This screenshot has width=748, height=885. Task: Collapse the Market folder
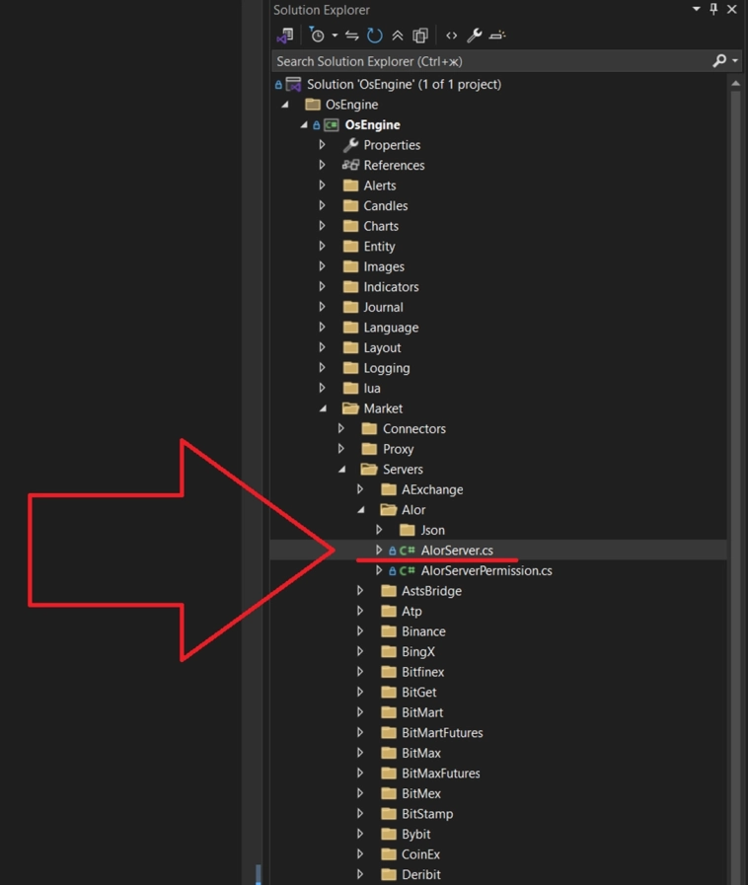[x=323, y=408]
